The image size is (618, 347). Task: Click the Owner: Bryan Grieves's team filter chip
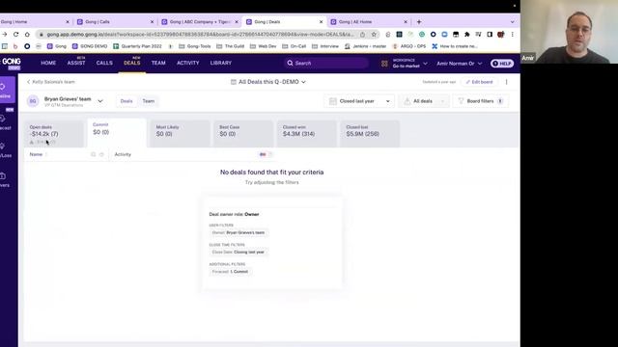click(x=239, y=232)
